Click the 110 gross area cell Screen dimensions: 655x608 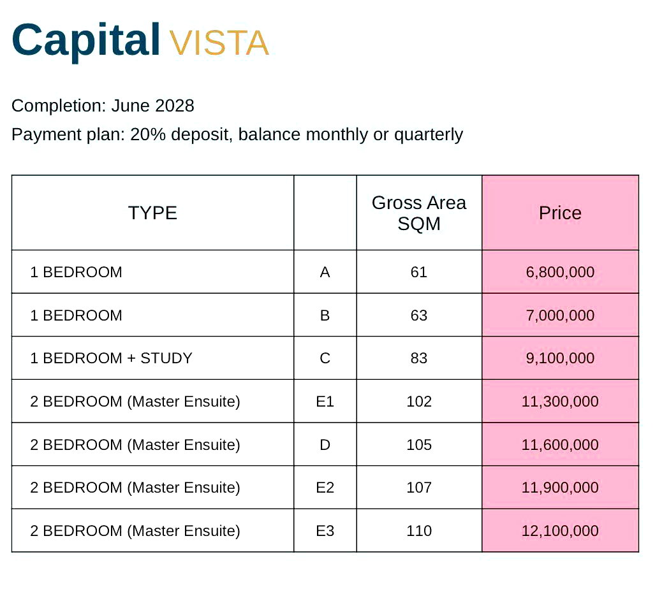pyautogui.click(x=419, y=530)
